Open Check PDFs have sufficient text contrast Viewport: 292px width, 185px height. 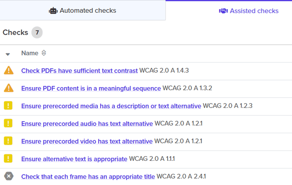pyautogui.click(x=79, y=71)
